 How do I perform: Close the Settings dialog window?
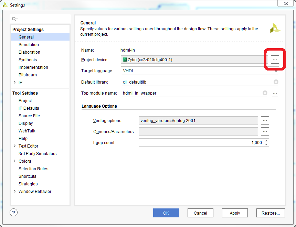tap(286, 3)
